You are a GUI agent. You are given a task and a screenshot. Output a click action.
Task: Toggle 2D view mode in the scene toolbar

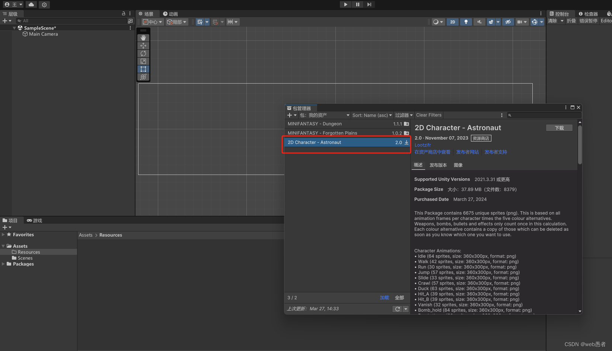click(453, 22)
